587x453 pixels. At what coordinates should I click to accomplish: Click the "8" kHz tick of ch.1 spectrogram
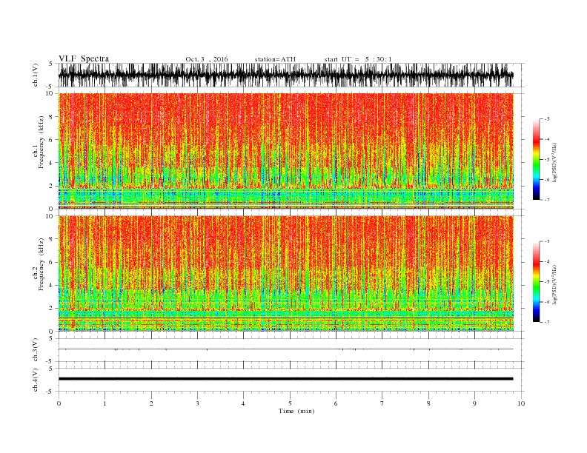coord(51,117)
